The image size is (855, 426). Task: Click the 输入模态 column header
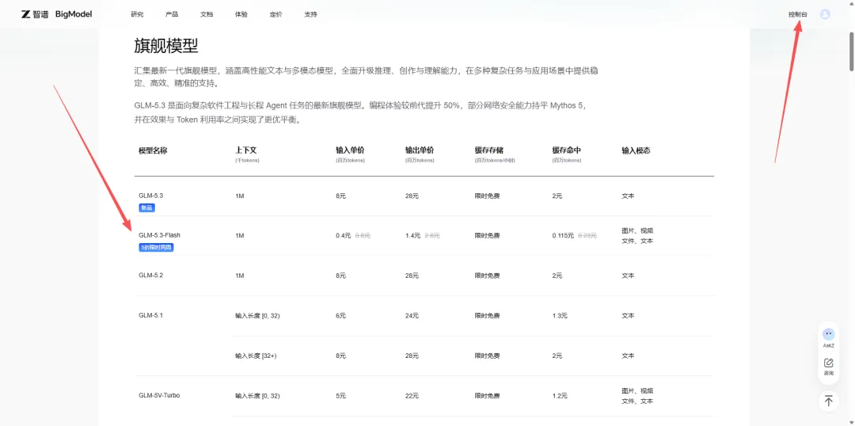click(636, 150)
